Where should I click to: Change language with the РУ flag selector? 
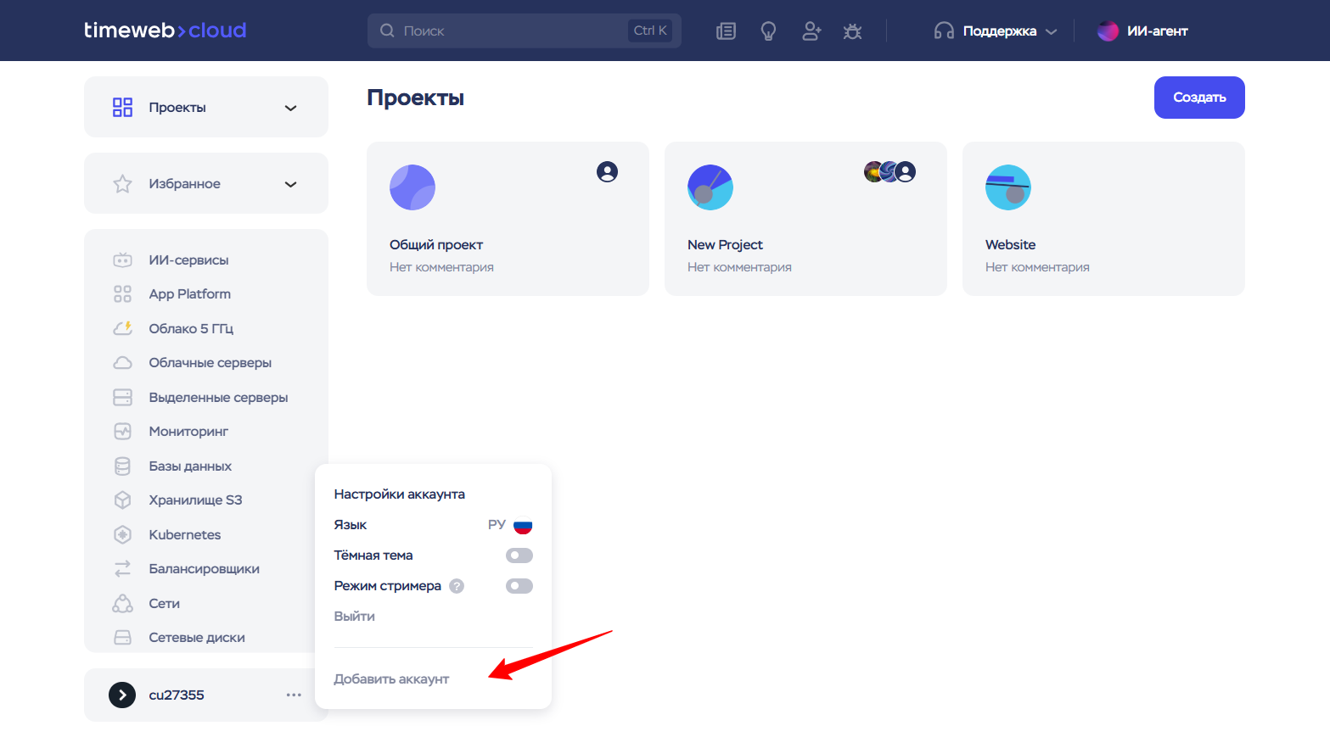[510, 525]
